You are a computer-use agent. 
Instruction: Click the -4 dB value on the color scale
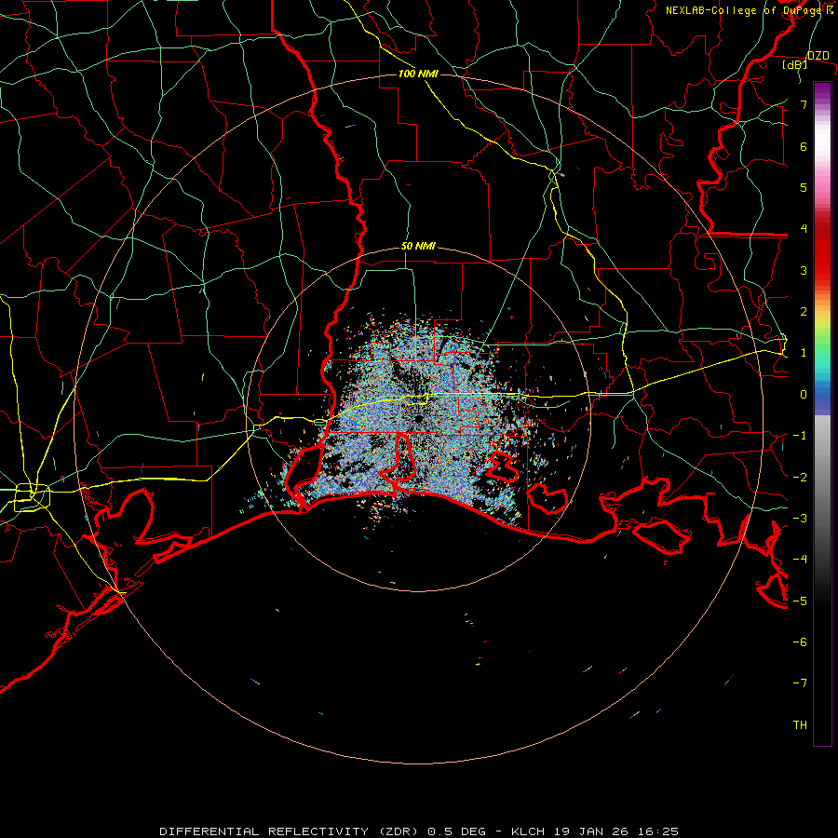(x=800, y=560)
